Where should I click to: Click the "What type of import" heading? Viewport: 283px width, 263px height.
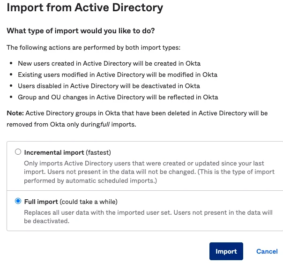point(81,31)
